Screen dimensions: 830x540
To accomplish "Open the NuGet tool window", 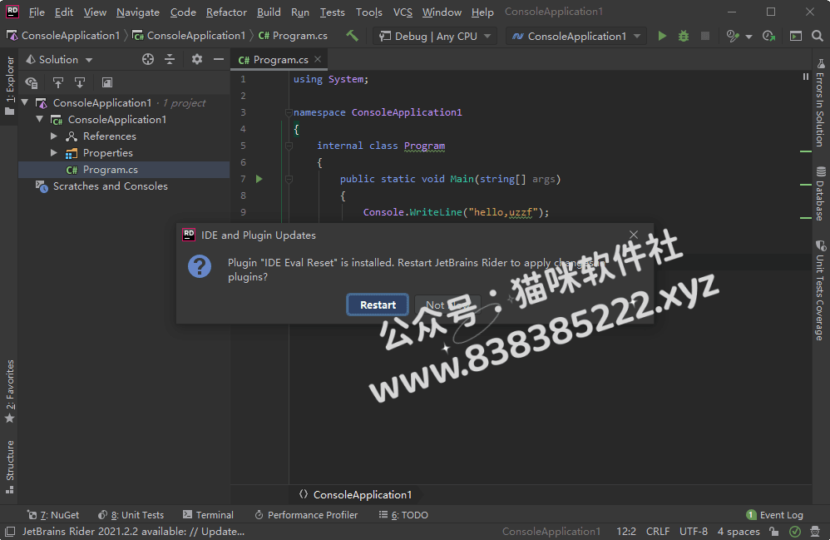I will pos(53,514).
